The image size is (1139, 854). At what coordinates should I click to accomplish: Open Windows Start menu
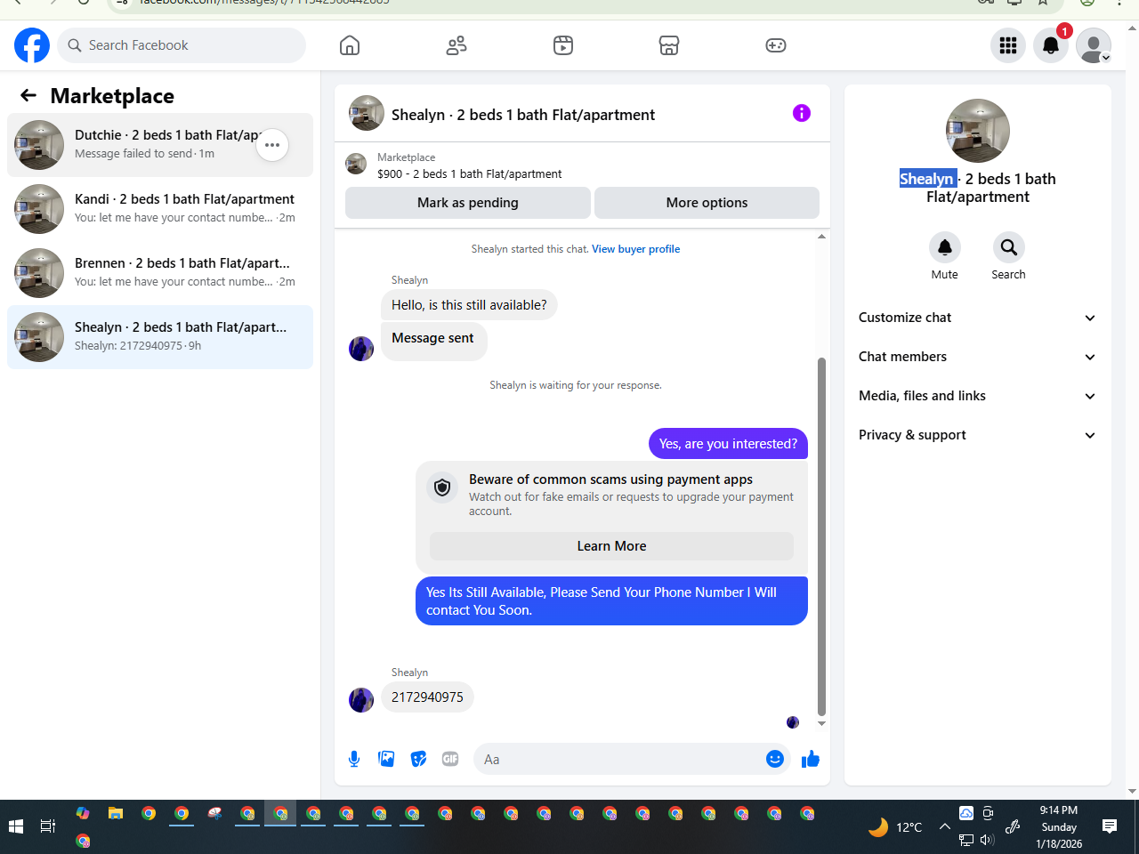click(x=16, y=826)
